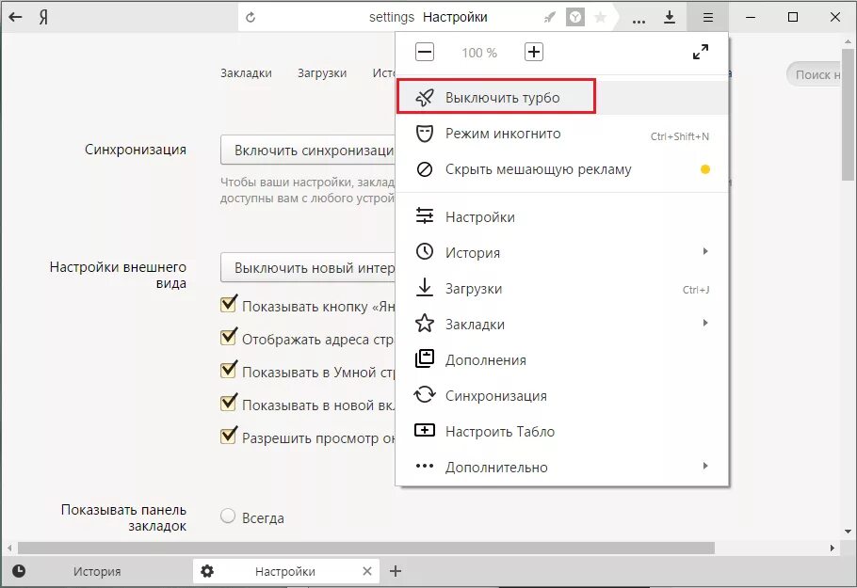Go back with the arrow button

pyautogui.click(x=15, y=17)
